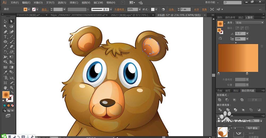This screenshot has height=138, width=266.
Task: Click the left gradient color stop
Action: pos(218,73)
